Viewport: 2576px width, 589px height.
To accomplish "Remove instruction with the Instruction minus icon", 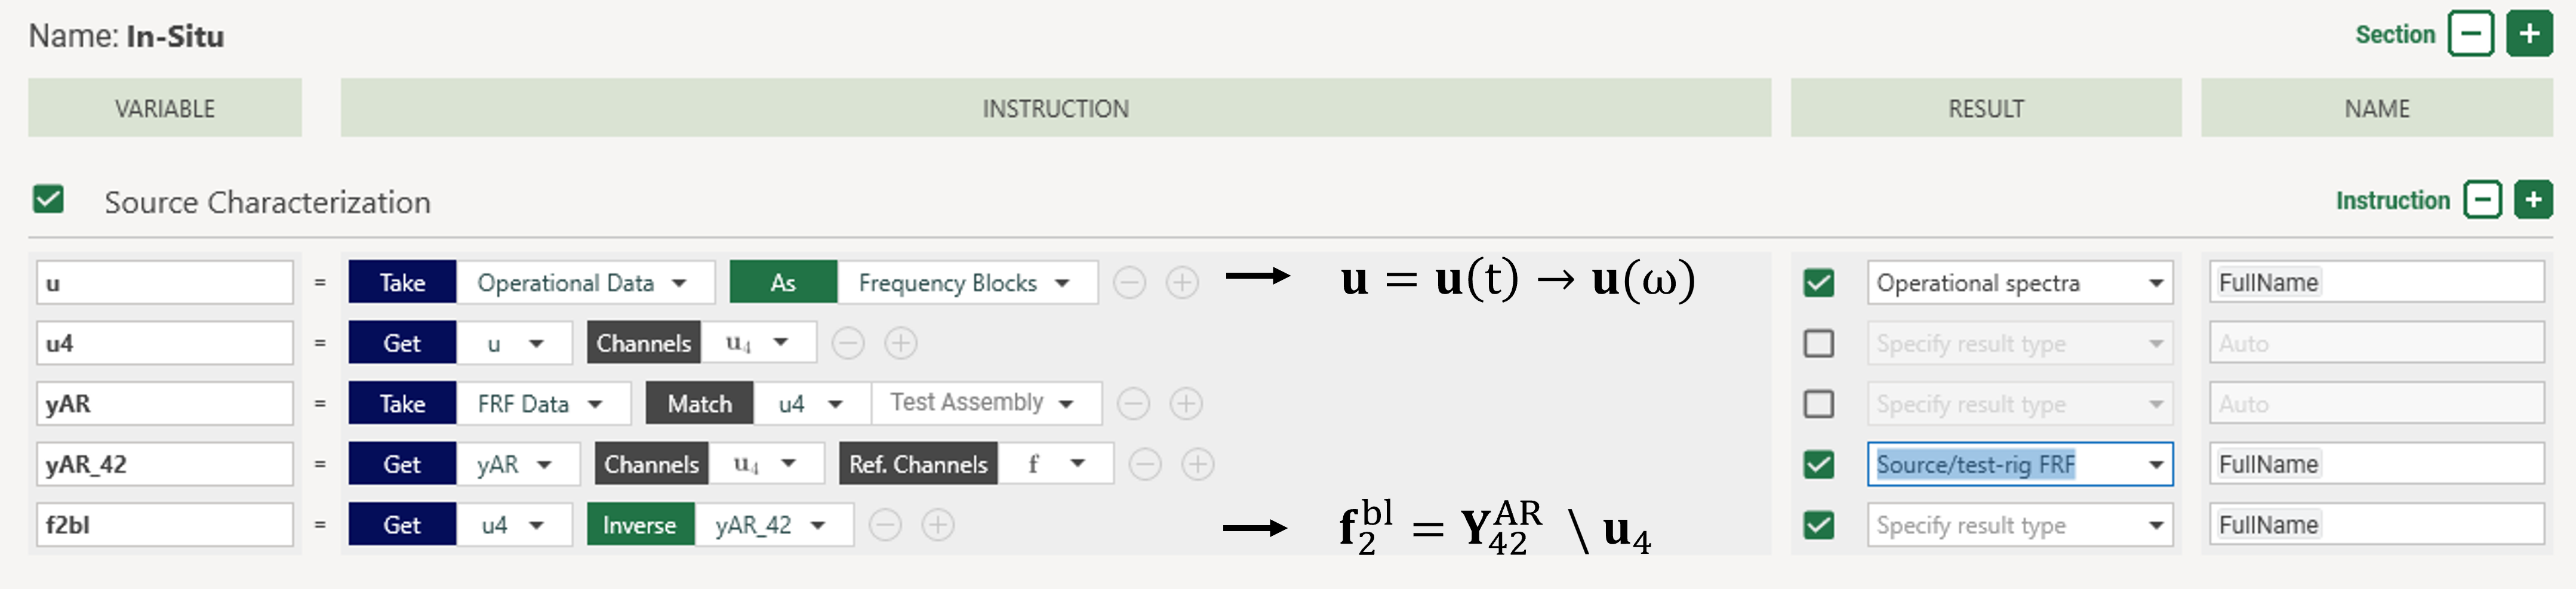I will tap(2482, 200).
